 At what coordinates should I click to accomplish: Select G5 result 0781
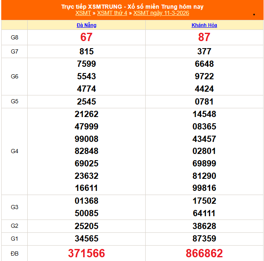pyautogui.click(x=204, y=102)
